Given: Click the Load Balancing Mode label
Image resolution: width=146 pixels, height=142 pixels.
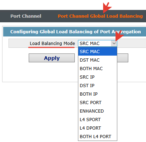Looking at the screenshot, I should click(52, 44).
